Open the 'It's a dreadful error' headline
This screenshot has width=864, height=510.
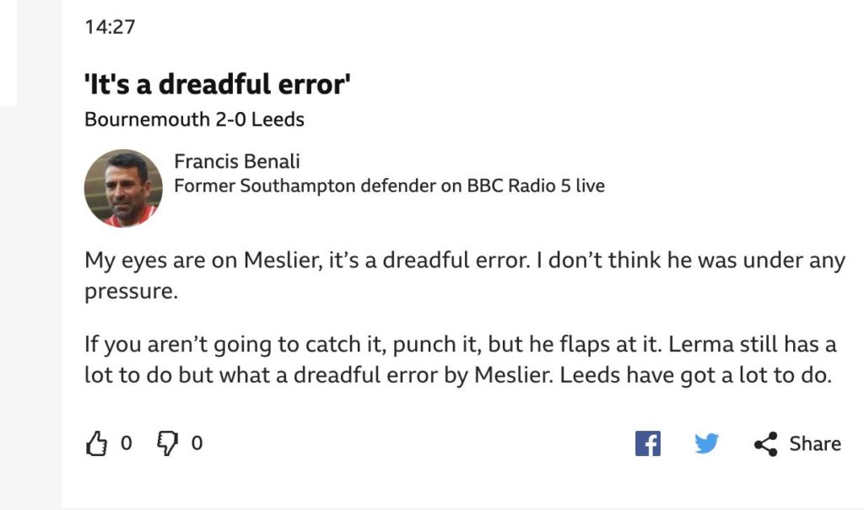[218, 84]
